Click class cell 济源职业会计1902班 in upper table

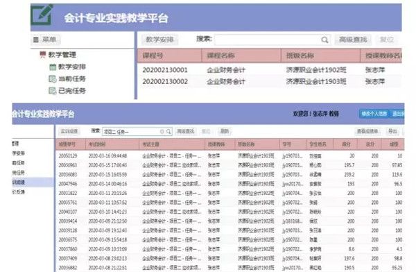[x=316, y=70]
